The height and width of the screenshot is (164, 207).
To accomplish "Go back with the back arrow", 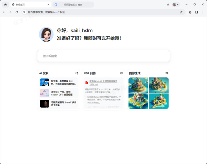I will (x=4, y=12).
